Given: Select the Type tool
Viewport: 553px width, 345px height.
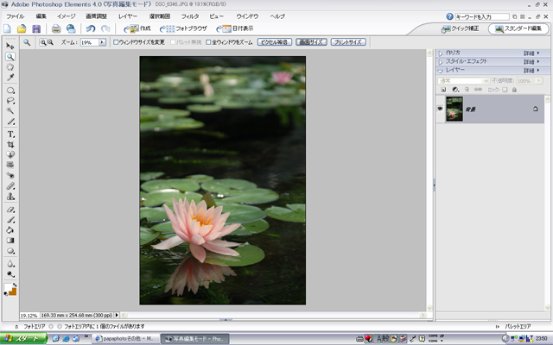Looking at the screenshot, I should coord(10,135).
